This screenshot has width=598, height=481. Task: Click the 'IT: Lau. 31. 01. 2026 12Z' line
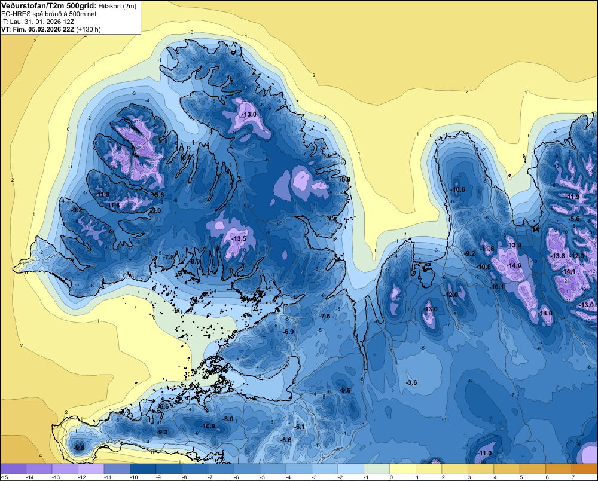(37, 22)
